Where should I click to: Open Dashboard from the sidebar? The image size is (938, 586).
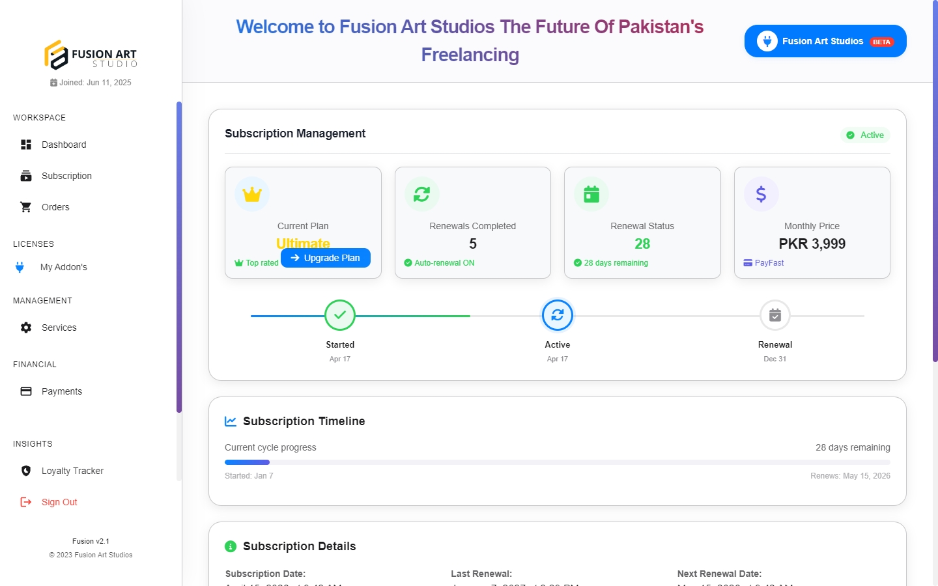(x=64, y=145)
